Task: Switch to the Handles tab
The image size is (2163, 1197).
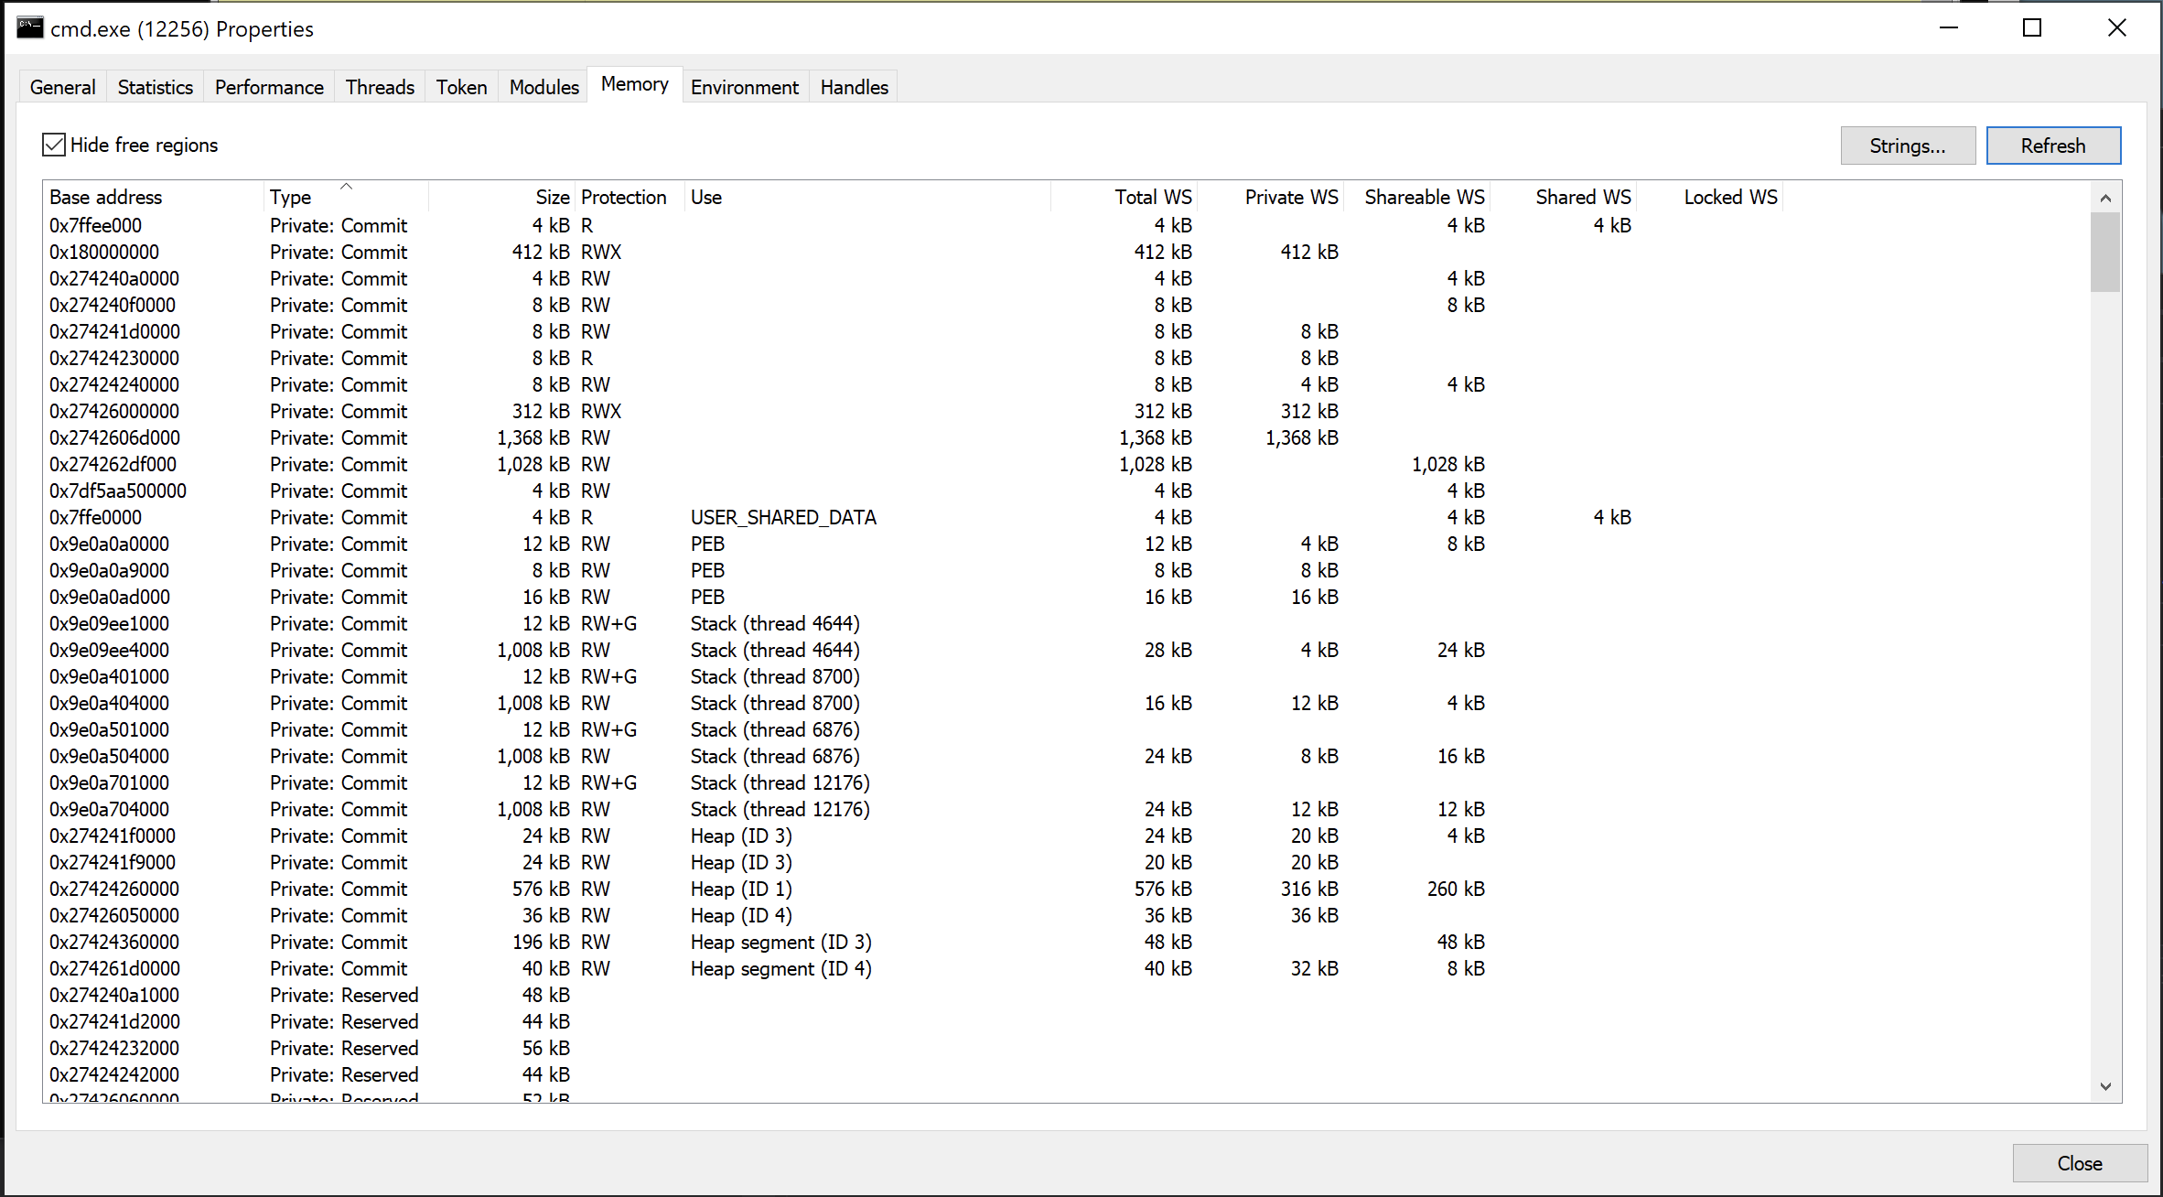Action: click(854, 87)
